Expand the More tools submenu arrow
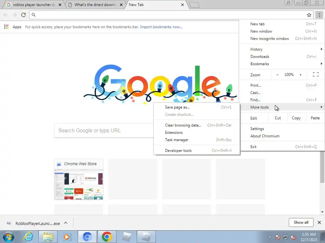Image resolution: width=325 pixels, height=243 pixels. coord(321,107)
